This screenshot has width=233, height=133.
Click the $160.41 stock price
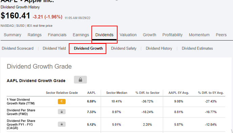[16, 16]
